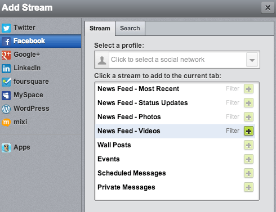Screen dimensions: 276x212
Task: Add the Wall Posts stream
Action: (248, 145)
